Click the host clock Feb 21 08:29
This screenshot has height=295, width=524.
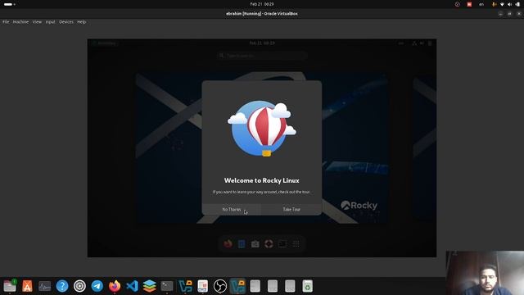[262, 4]
